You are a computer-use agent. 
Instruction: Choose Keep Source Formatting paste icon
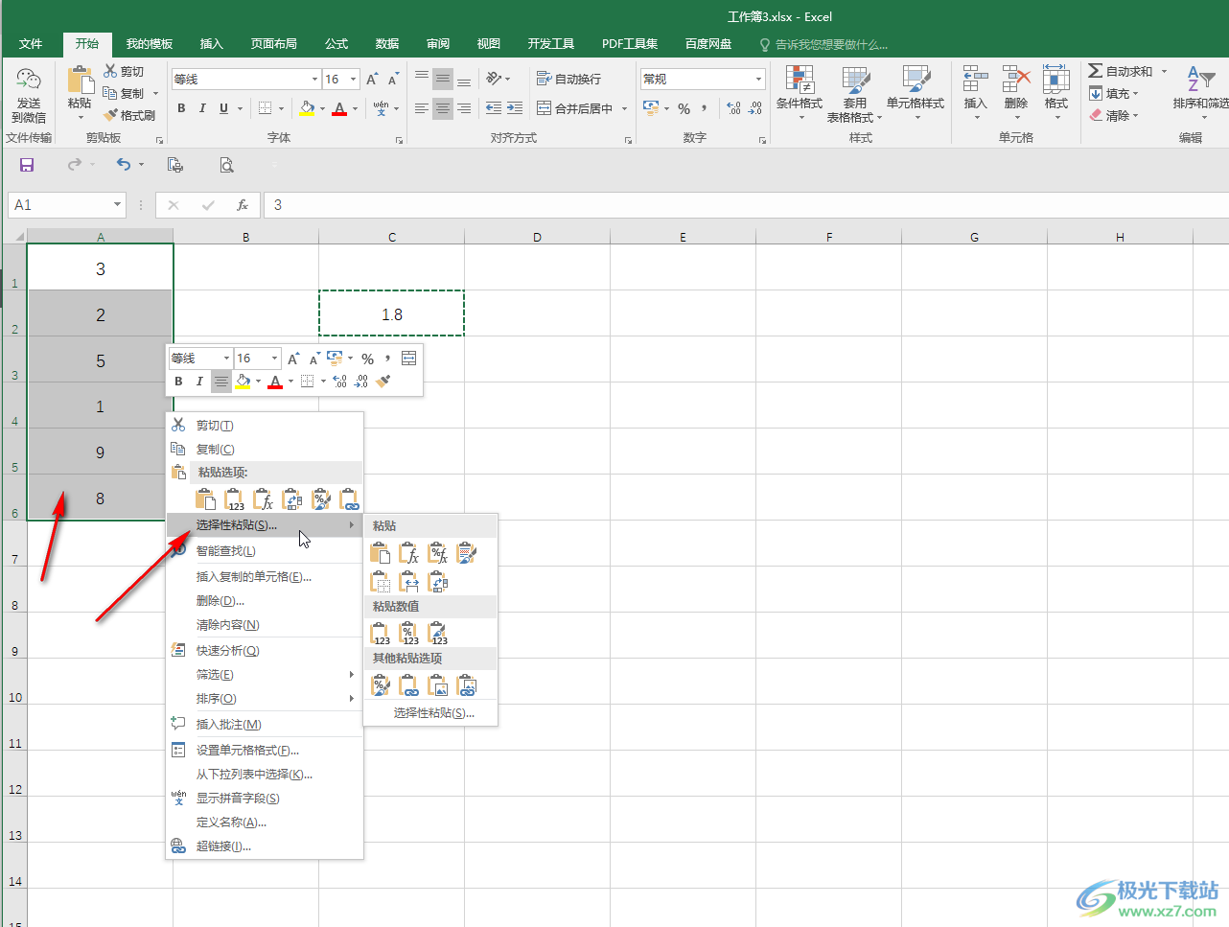click(x=467, y=553)
